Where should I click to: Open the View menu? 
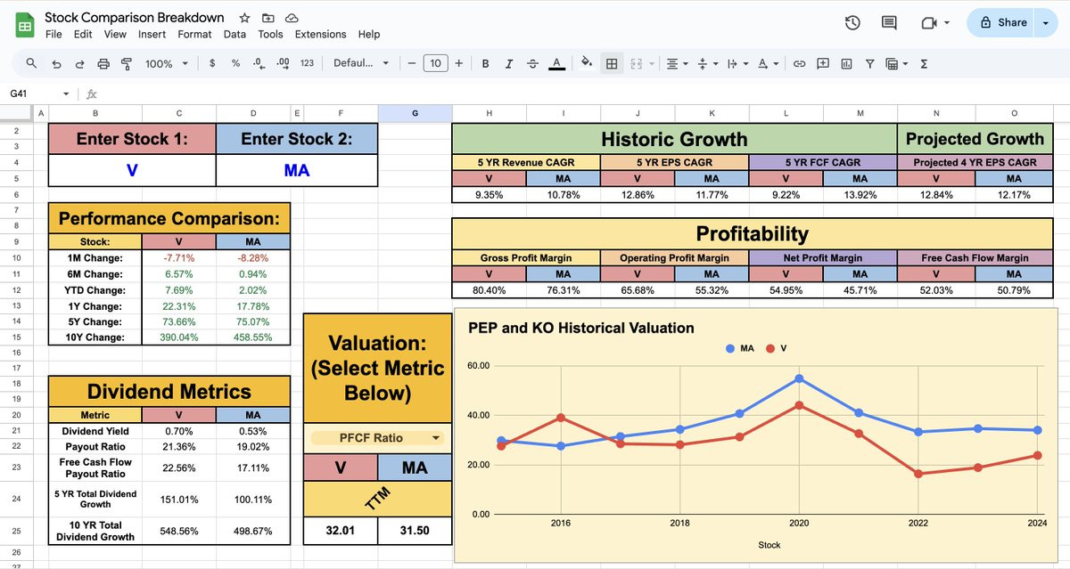point(115,34)
